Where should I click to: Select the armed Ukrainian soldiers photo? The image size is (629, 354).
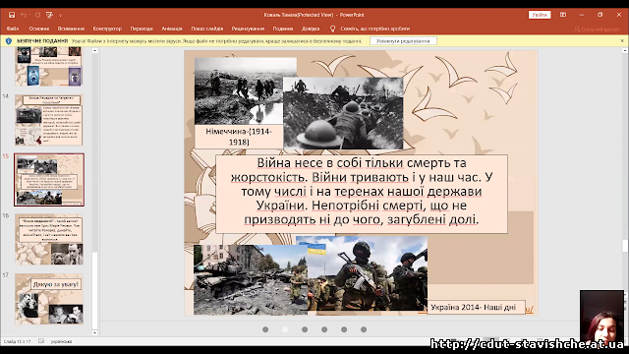click(367, 273)
